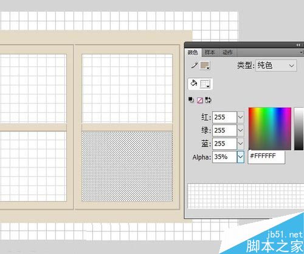Open the 绿 value dropdown arrow
The image size is (304, 254).
click(x=241, y=130)
